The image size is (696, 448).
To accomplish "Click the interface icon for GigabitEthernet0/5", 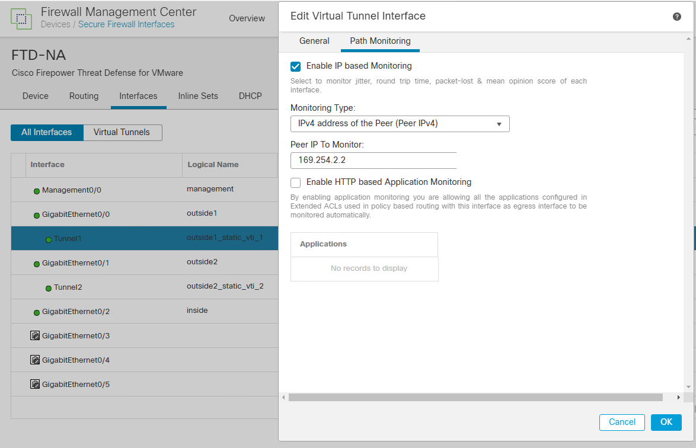I will click(x=35, y=384).
